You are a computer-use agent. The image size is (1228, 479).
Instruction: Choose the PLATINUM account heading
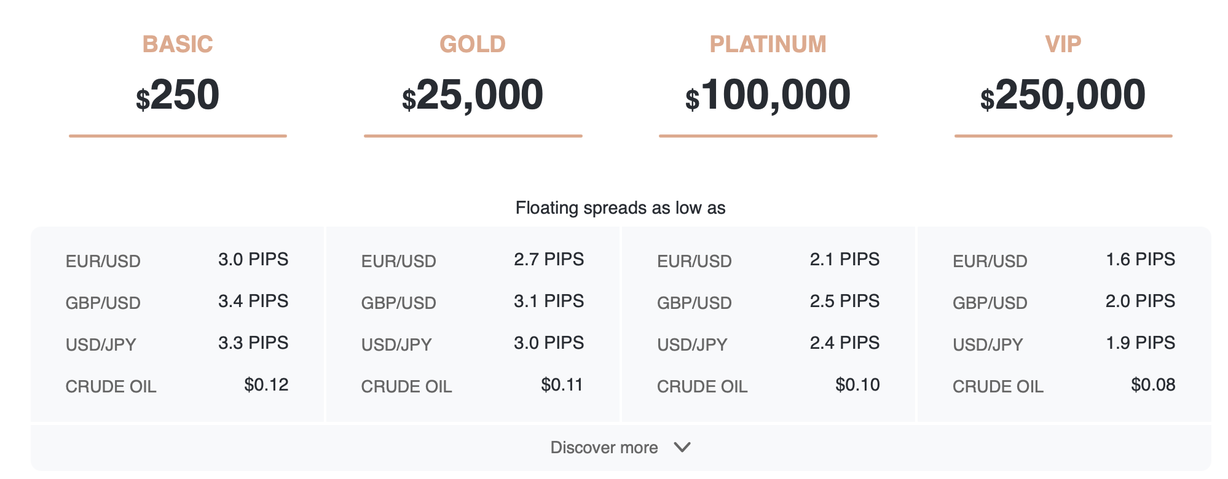click(768, 44)
